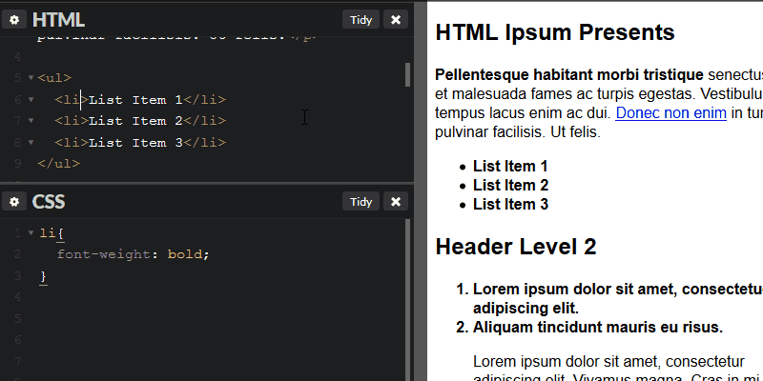Image resolution: width=763 pixels, height=381 pixels.
Task: Open the 'Donec non enim' link in preview
Action: 670,112
